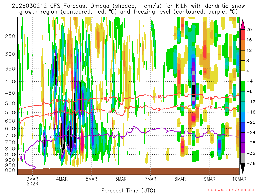Select the subtitle line mentioning 'freezing level'
Image resolution: width=258 pixels, height=193 pixels.
(x=128, y=12)
